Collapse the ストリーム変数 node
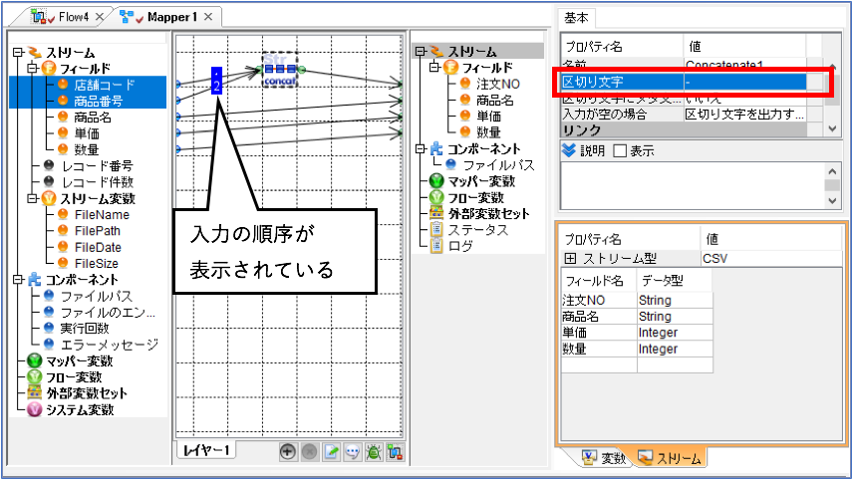The image size is (853, 480). pos(32,198)
